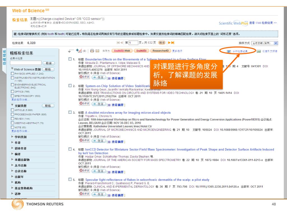Open full text (全文) for result 2
This screenshot has width=287, height=215.
pyautogui.click(x=99, y=104)
